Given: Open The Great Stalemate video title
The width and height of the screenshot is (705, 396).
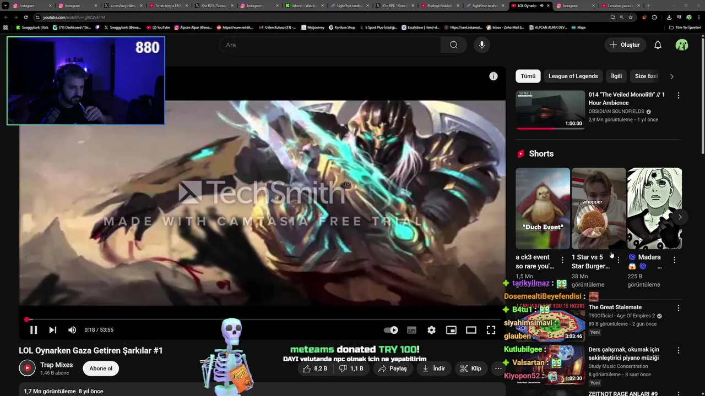Looking at the screenshot, I should (615, 307).
